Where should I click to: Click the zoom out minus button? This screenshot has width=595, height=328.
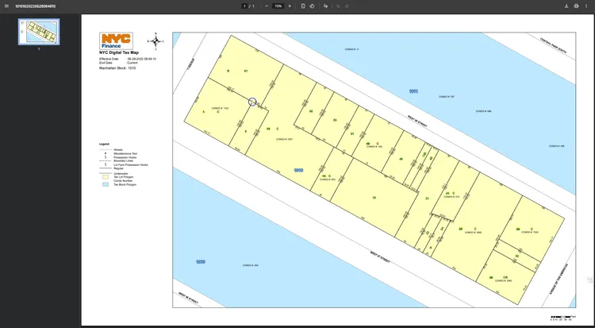[x=267, y=6]
